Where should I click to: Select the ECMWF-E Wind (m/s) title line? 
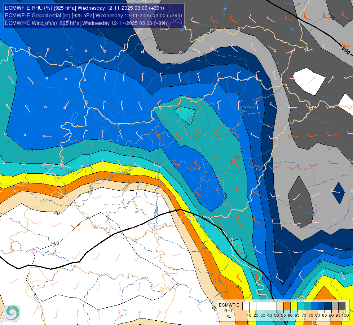(87, 23)
